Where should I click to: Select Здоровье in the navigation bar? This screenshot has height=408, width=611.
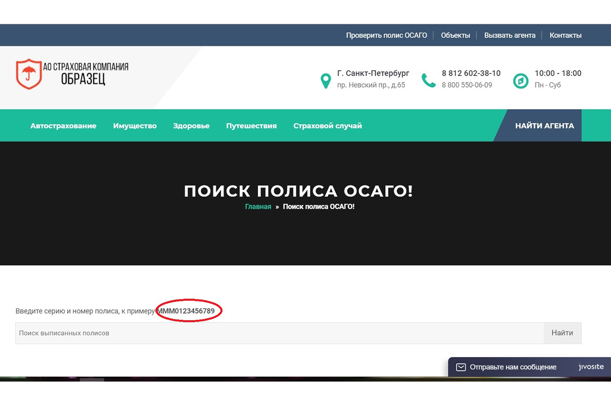pos(191,126)
